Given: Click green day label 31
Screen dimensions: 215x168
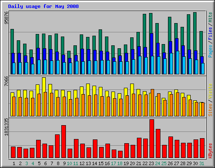Looking at the screenshot, I should coord(202,163).
